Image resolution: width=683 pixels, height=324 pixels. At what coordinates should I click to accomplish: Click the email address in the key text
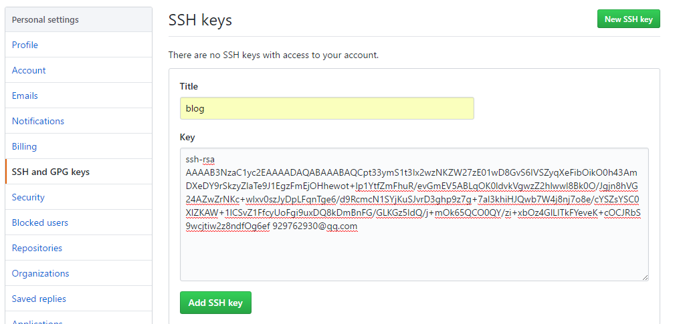coord(314,226)
